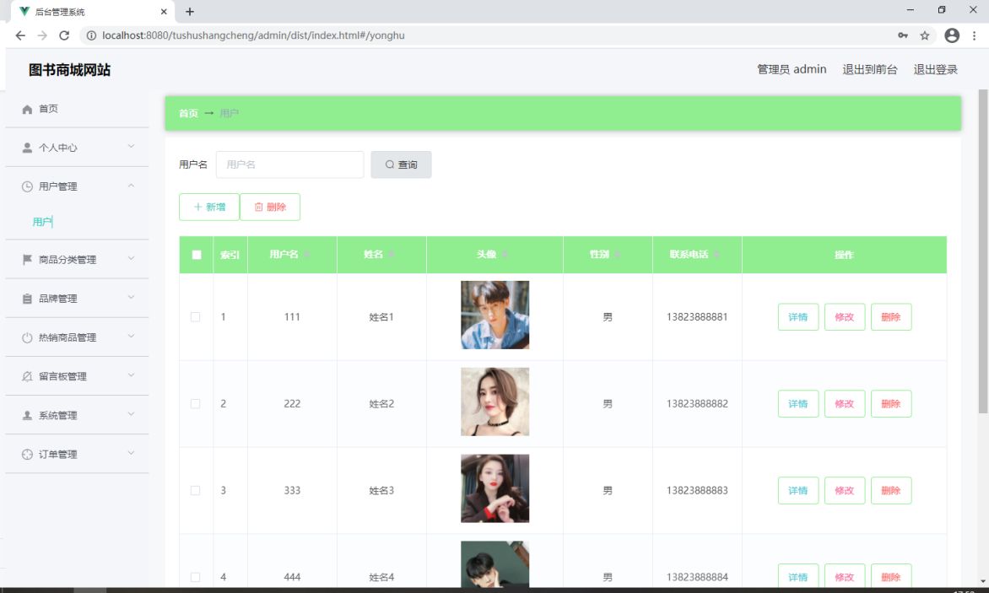Screen dimensions: 989x593
Task: Expand the 系统管理 menu chevron
Action: [x=131, y=415]
